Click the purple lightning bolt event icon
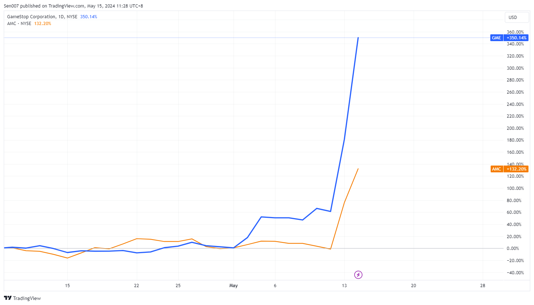This screenshot has height=305, width=534. coord(358,275)
